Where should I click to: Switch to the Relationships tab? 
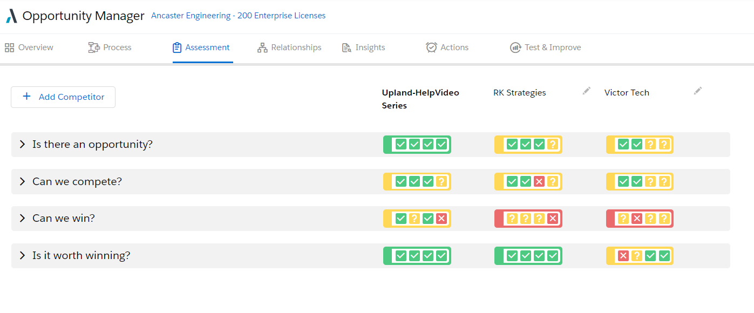(x=296, y=47)
